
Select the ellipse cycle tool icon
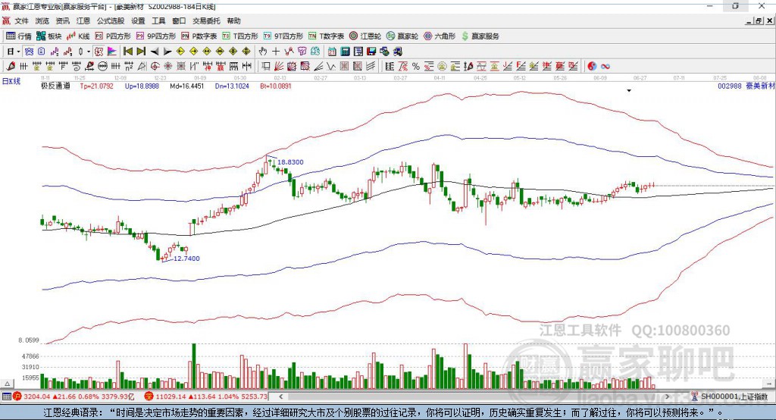point(102,67)
